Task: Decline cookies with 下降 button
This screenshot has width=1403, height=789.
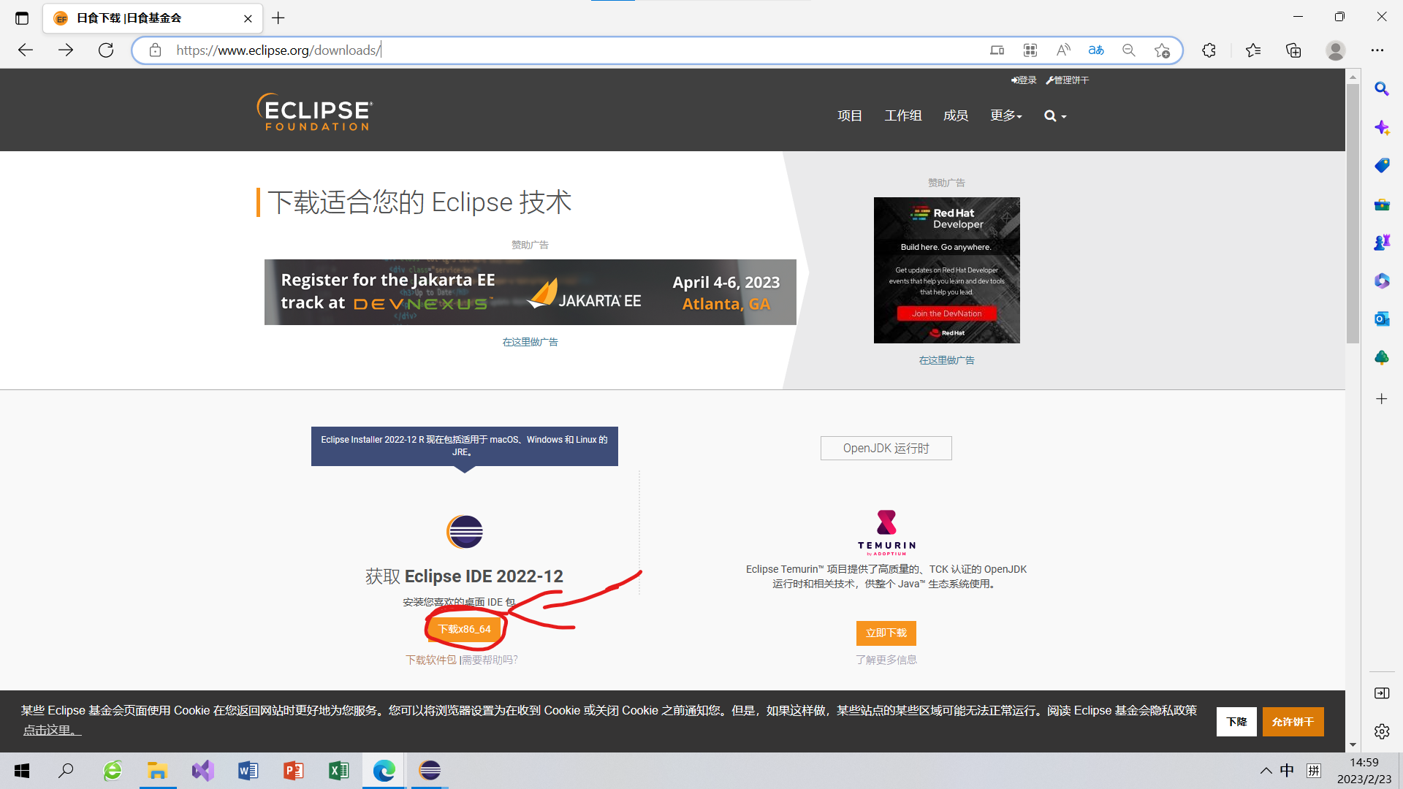Action: [x=1236, y=722]
